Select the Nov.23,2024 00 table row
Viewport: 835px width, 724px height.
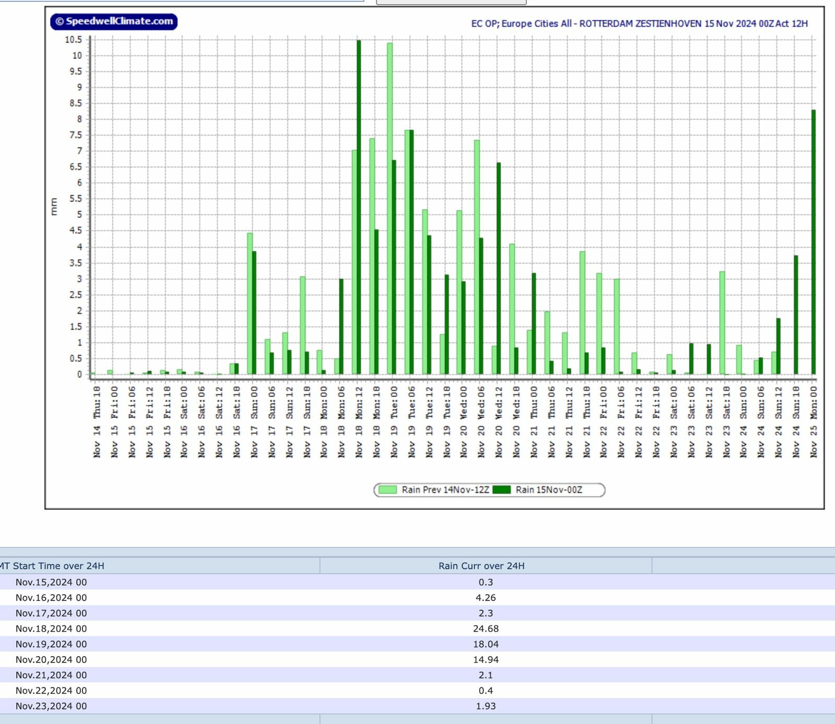coord(417,706)
